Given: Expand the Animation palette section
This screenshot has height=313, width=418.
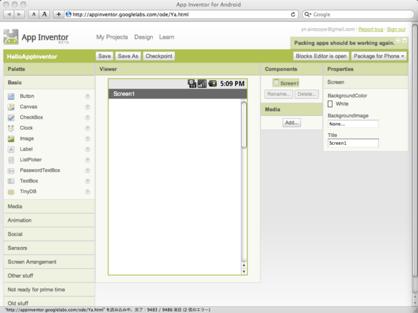Looking at the screenshot, I should click(x=50, y=220).
